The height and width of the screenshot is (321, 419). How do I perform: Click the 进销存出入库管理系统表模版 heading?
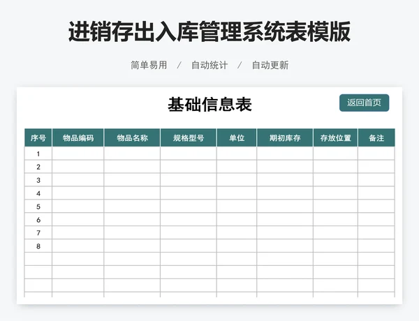(x=209, y=31)
